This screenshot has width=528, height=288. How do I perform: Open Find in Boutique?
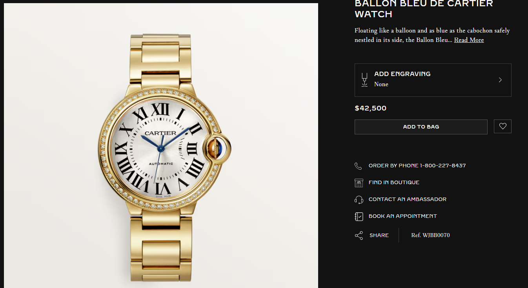pos(394,183)
